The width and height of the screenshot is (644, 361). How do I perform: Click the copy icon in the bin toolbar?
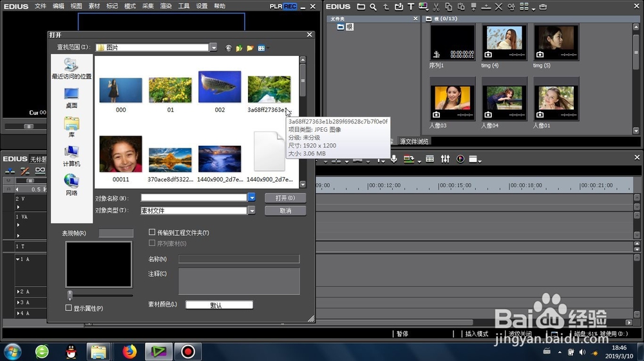point(448,6)
